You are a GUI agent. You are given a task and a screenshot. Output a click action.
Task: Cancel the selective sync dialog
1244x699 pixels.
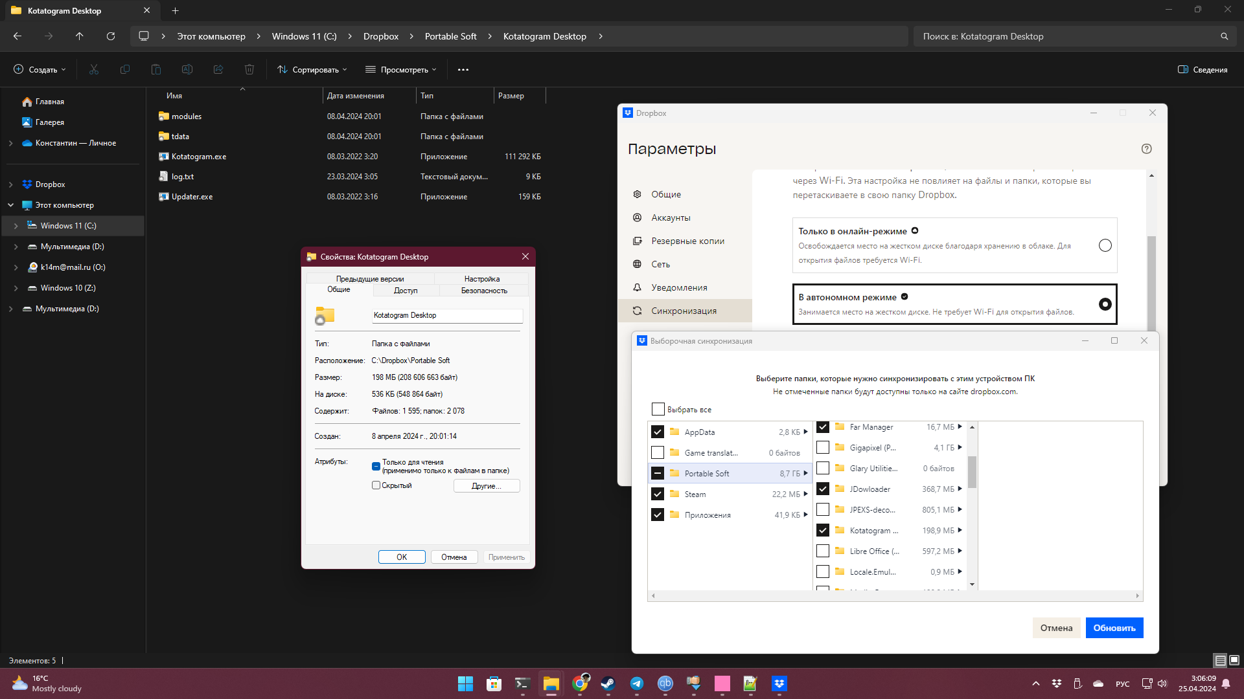click(x=1056, y=628)
